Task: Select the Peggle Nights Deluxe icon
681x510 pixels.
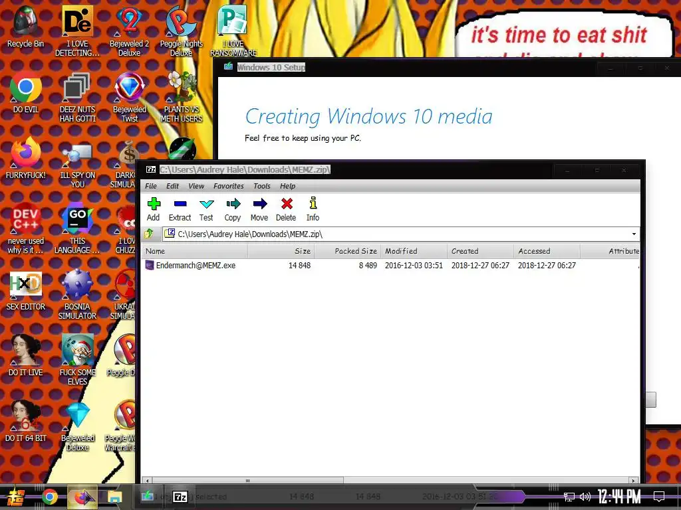Action: [x=181, y=31]
